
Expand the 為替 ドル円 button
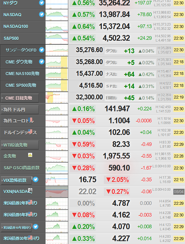[x=20, y=110]
